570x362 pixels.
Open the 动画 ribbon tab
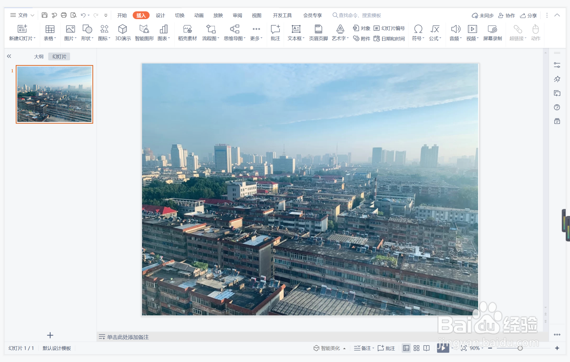(x=199, y=15)
